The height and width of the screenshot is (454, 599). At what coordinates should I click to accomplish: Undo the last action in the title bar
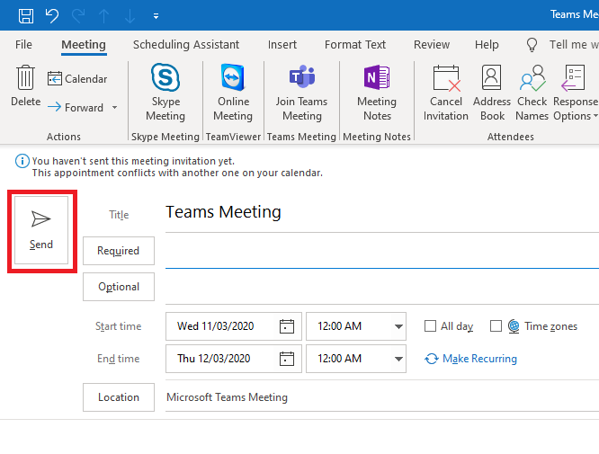(x=52, y=16)
